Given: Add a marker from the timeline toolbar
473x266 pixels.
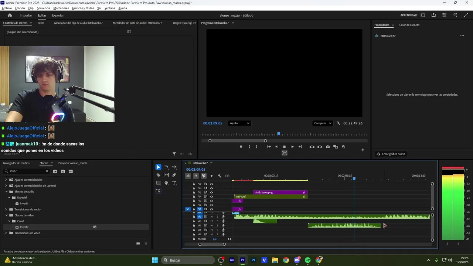Looking at the screenshot, I should coord(212,176).
